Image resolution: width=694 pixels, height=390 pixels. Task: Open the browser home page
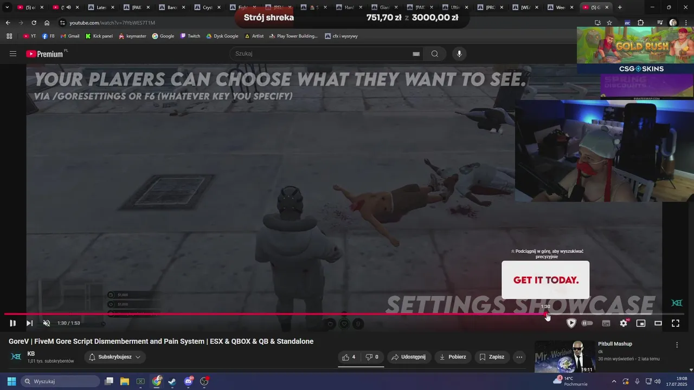click(47, 23)
